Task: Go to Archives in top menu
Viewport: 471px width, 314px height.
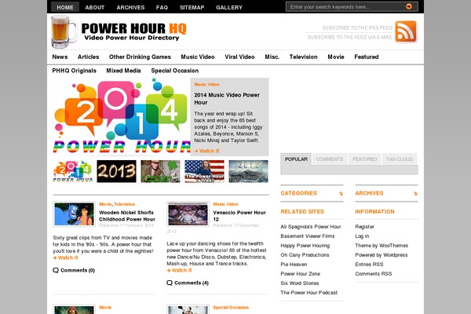Action: (x=130, y=7)
